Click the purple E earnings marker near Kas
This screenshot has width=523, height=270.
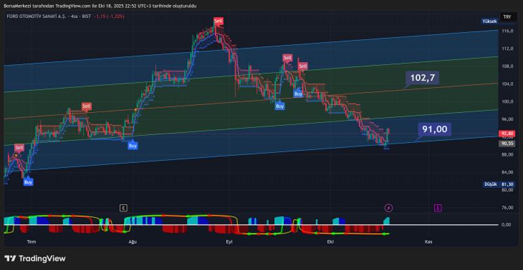pyautogui.click(x=437, y=207)
